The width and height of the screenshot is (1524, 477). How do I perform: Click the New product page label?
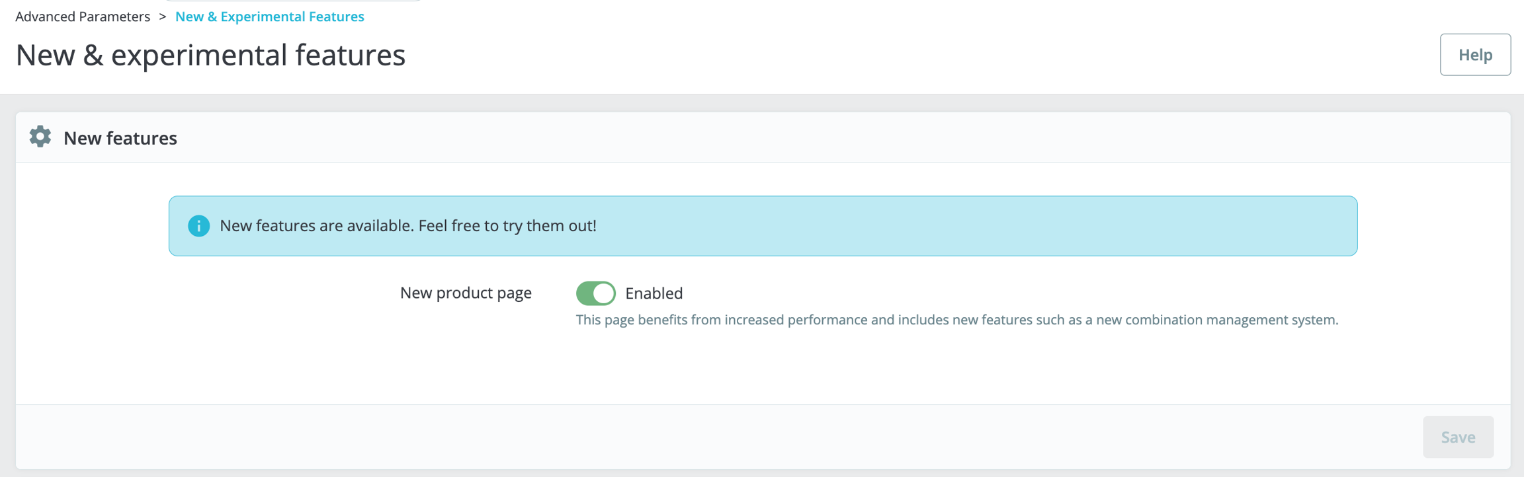pos(466,293)
